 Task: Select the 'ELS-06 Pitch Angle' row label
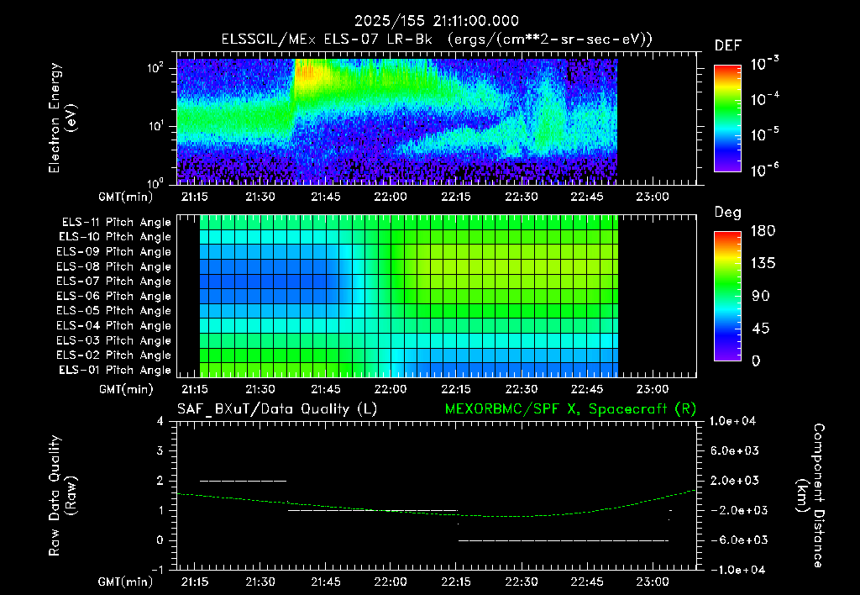113,296
